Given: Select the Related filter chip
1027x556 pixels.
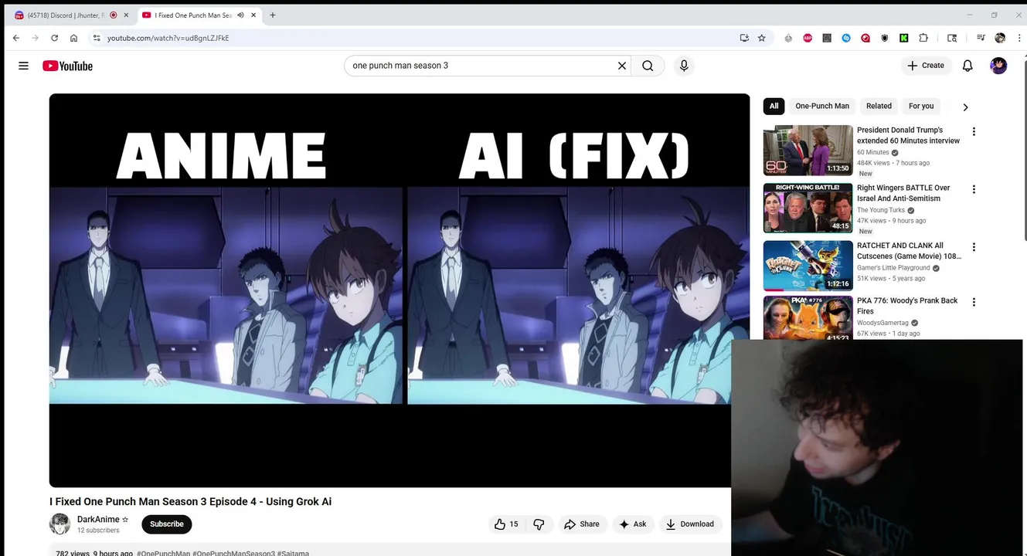Looking at the screenshot, I should click(x=879, y=106).
